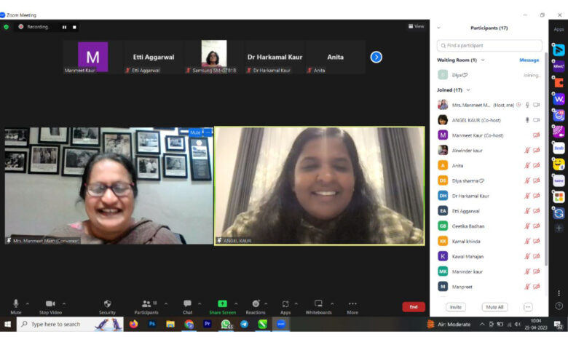The image size is (568, 342).
Task: Open the Reactions picker
Action: (x=256, y=305)
